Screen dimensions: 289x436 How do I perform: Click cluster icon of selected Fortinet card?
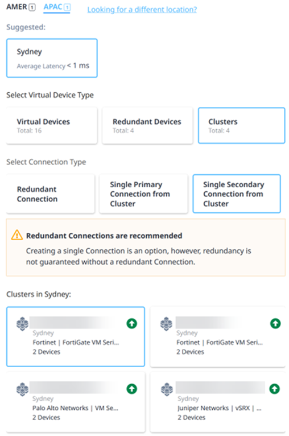[23, 324]
